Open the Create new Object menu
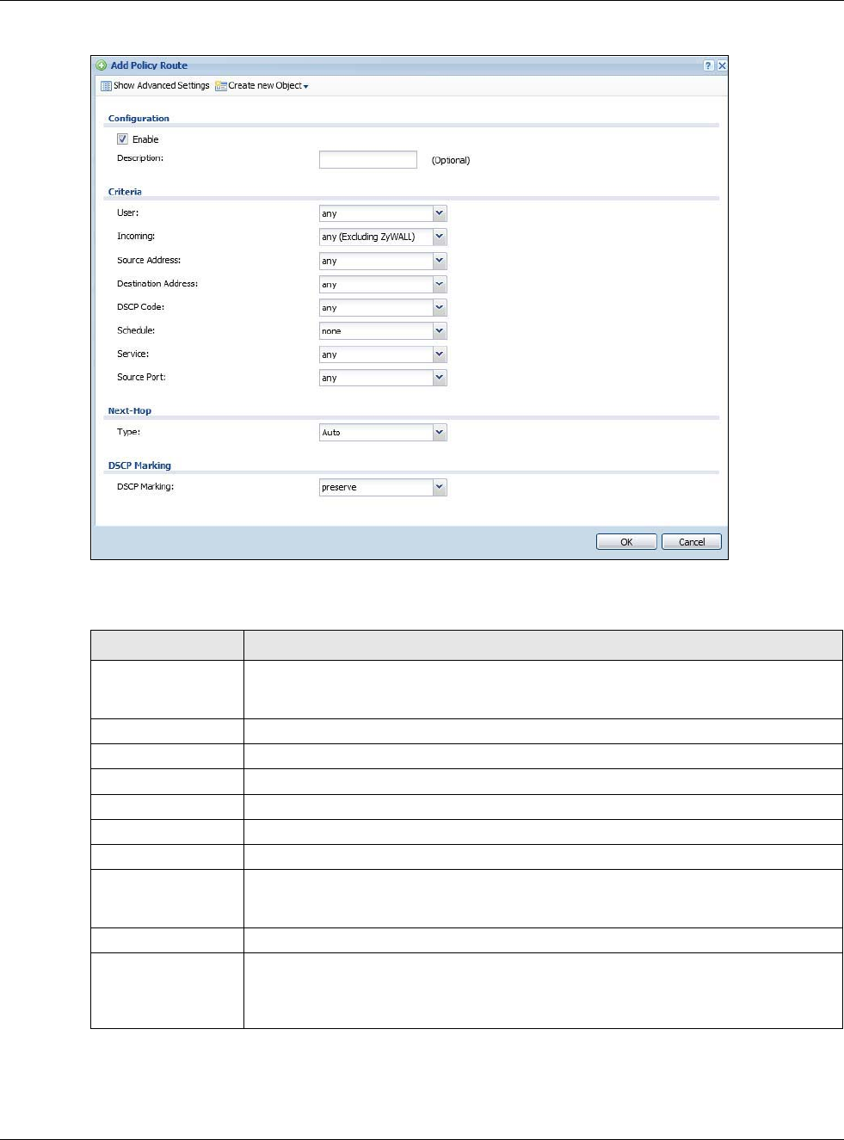Viewport: 844px width, 1140px height. pos(262,86)
